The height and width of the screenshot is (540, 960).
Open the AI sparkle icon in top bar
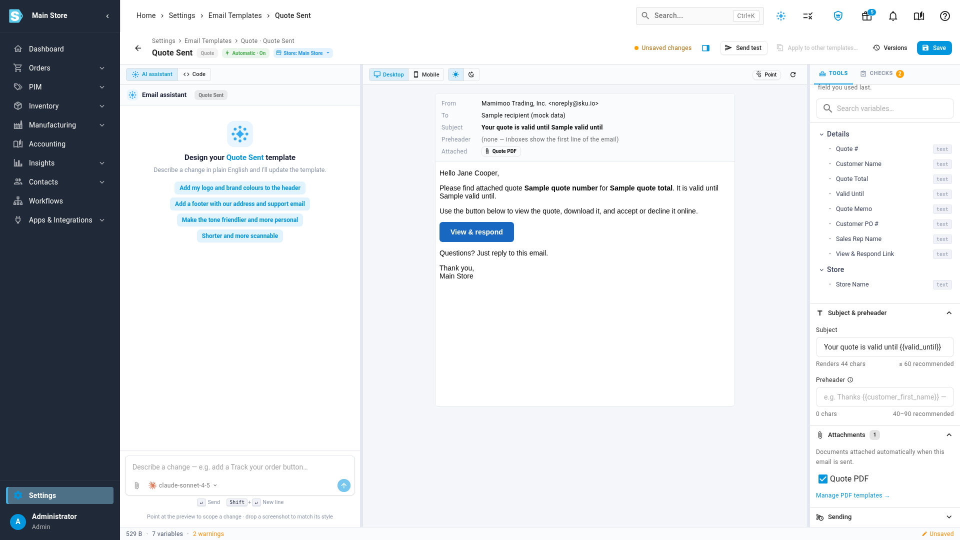[x=781, y=16]
